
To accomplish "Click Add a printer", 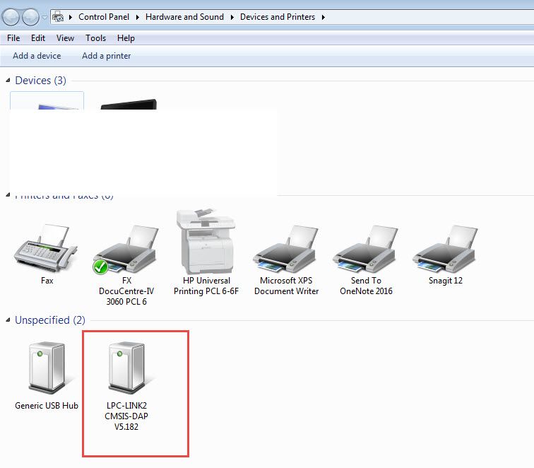I will 106,56.
